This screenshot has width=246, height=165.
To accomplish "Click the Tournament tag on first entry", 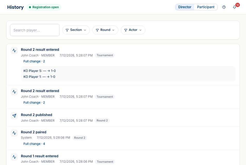I will (105, 55).
